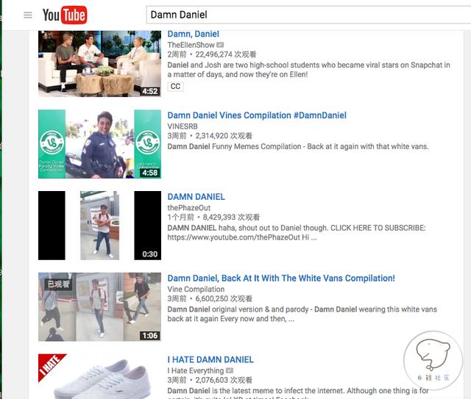Open "Damn, Daniel" video title link

[193, 35]
